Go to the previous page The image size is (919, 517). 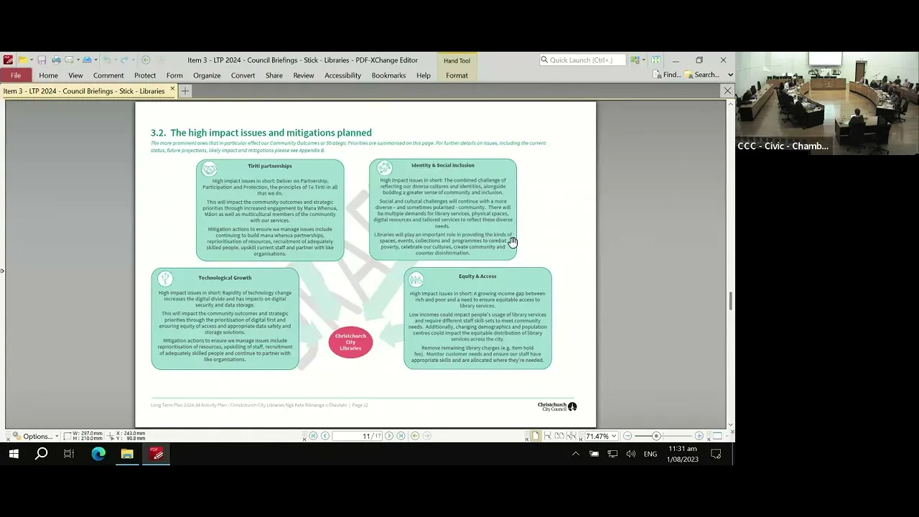coord(325,436)
